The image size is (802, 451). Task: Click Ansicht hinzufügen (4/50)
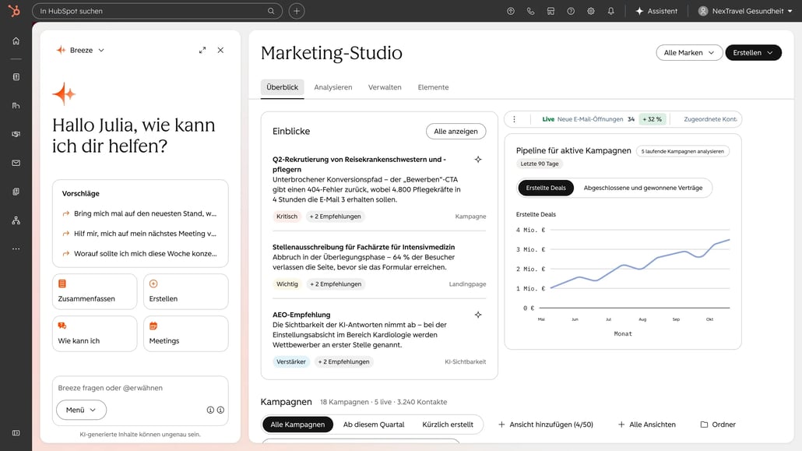(546, 425)
